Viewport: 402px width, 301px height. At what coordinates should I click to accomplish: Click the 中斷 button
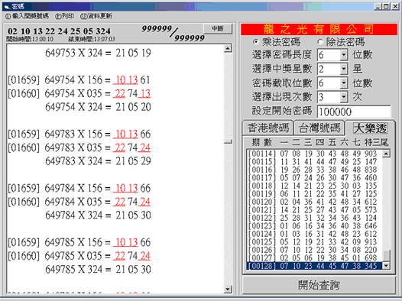tap(218, 28)
